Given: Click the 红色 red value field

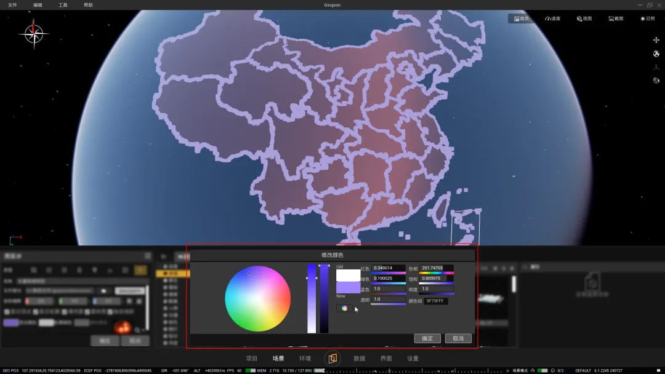Looking at the screenshot, I should click(x=389, y=268).
